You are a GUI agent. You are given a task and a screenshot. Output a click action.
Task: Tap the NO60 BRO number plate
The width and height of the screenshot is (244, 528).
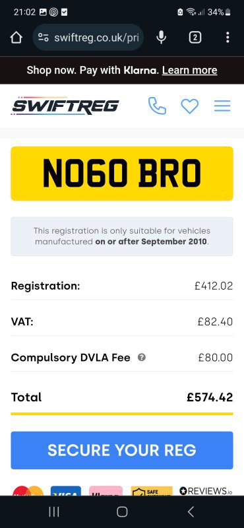pos(122,174)
